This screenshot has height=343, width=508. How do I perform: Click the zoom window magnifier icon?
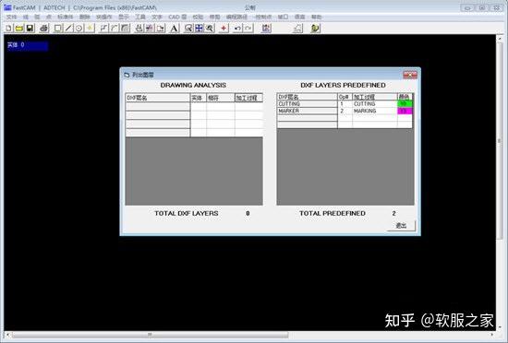coord(188,29)
